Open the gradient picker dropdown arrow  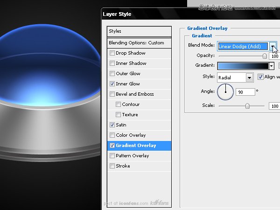click(x=271, y=66)
